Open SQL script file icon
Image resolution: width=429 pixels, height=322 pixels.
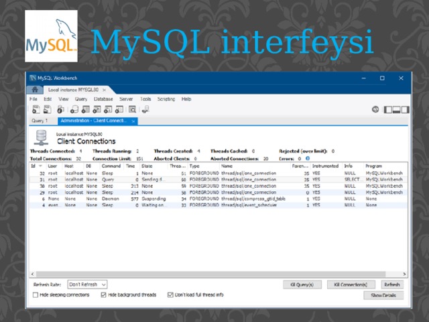[x=48, y=109]
